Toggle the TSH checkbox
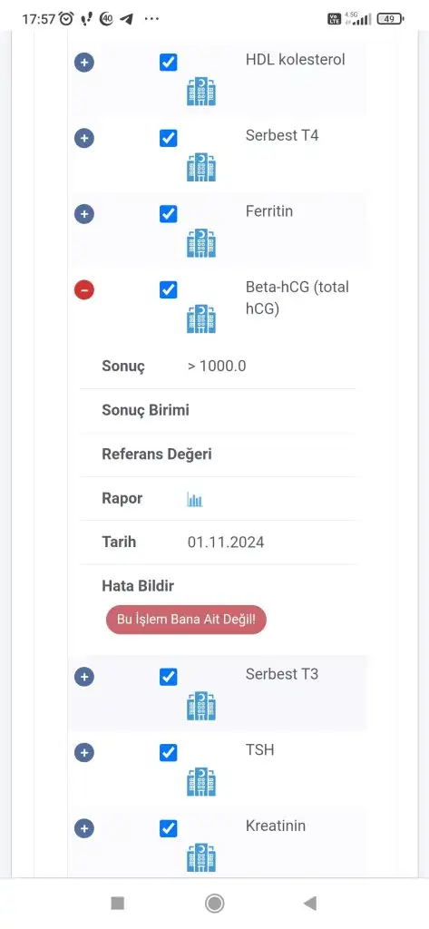429x929 pixels. (169, 752)
